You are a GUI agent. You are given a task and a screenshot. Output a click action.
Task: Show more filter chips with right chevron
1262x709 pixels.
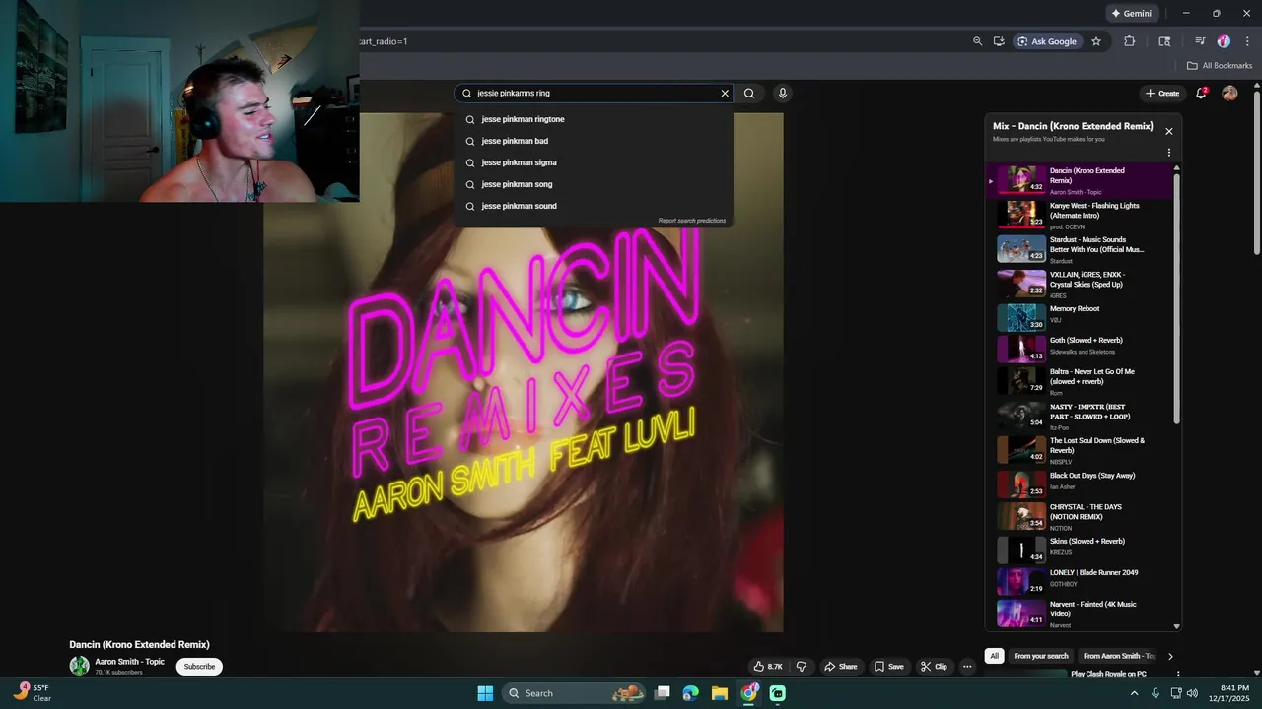click(x=1170, y=656)
